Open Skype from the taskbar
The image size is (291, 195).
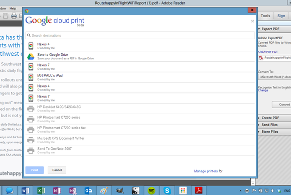[x=167, y=190]
